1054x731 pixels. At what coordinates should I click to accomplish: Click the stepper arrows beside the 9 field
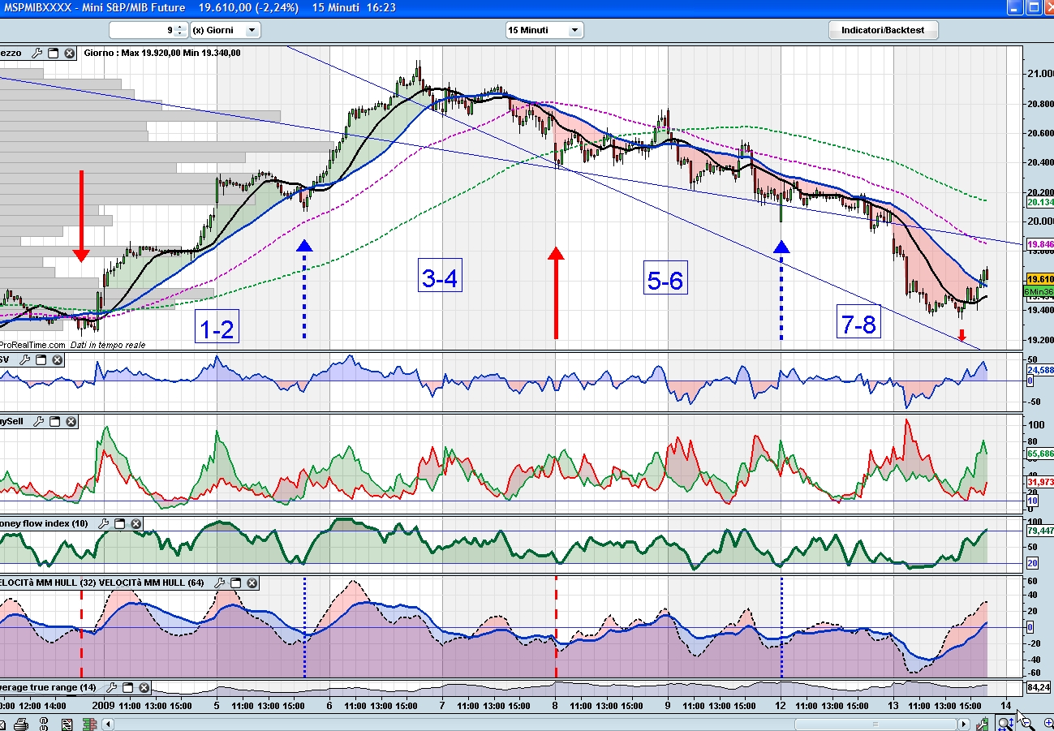point(181,30)
